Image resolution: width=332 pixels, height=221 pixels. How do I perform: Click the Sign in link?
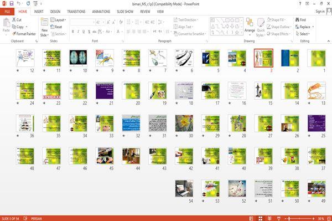coord(320,12)
